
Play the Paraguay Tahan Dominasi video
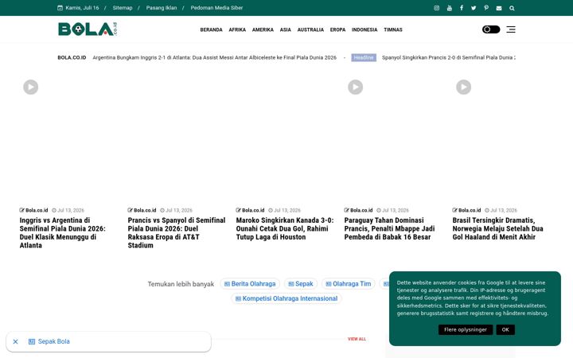pos(355,87)
